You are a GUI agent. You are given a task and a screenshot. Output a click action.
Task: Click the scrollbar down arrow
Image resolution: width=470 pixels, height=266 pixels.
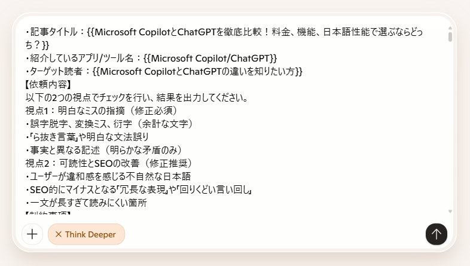click(450, 212)
